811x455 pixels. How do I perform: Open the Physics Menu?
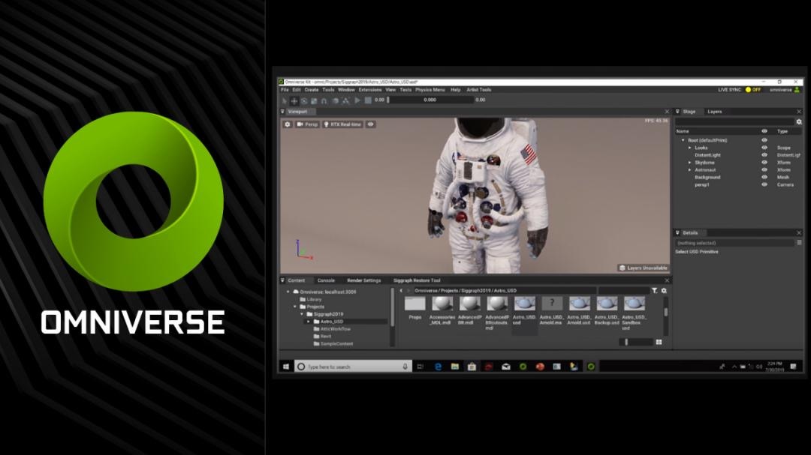point(428,89)
